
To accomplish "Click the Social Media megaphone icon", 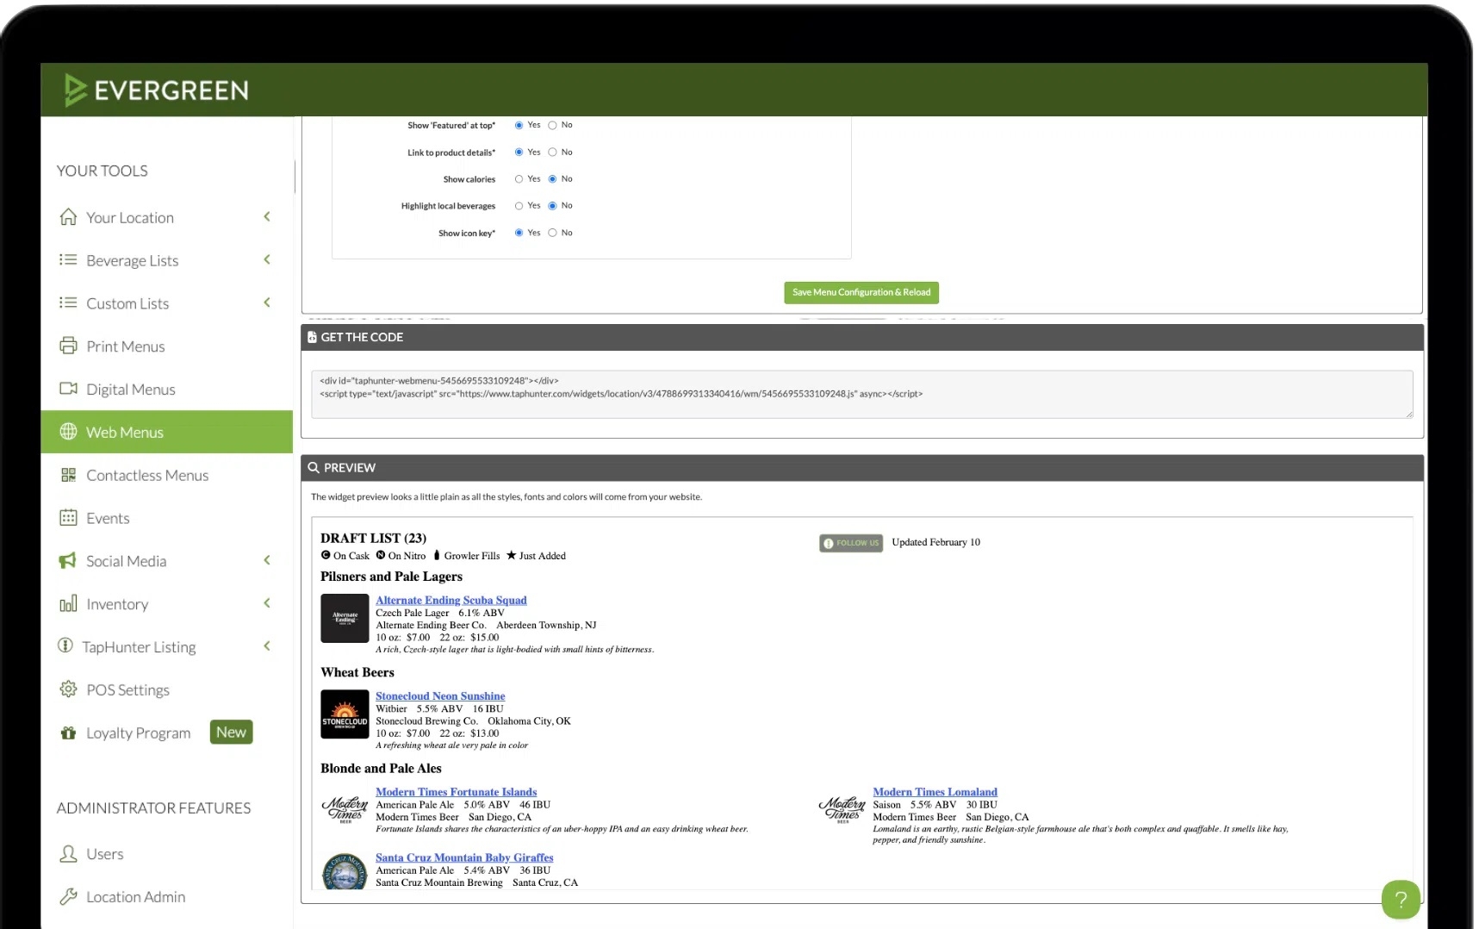I will tap(67, 561).
